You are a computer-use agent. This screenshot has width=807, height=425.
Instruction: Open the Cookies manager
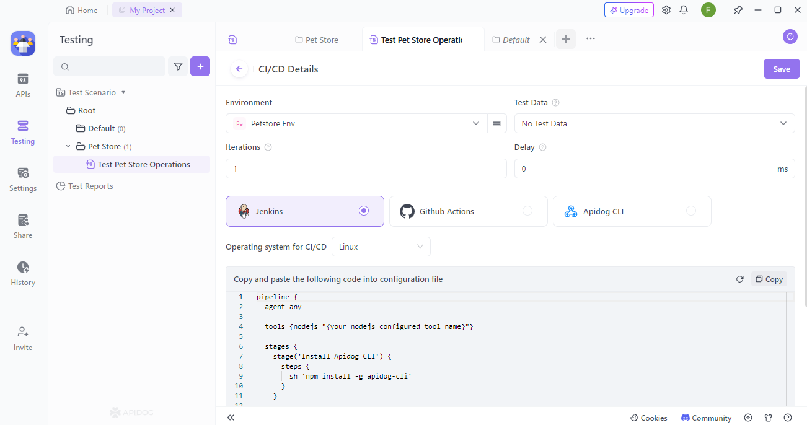649,418
